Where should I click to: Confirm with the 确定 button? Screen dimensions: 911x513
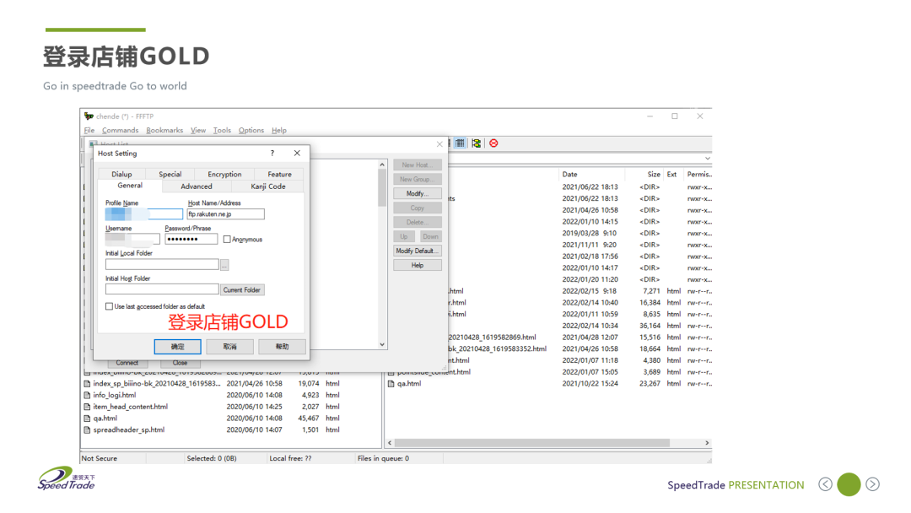pos(178,346)
